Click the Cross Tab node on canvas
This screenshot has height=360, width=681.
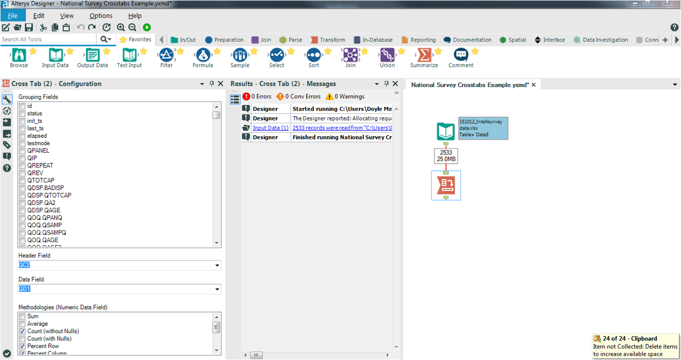pos(446,185)
